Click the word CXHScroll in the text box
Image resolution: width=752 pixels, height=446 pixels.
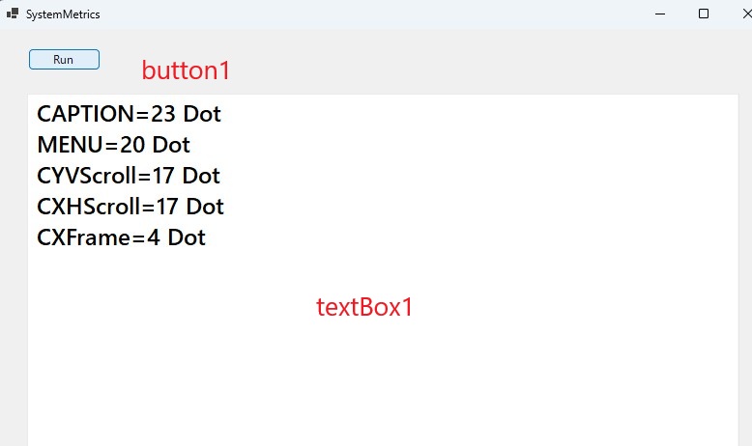point(88,207)
